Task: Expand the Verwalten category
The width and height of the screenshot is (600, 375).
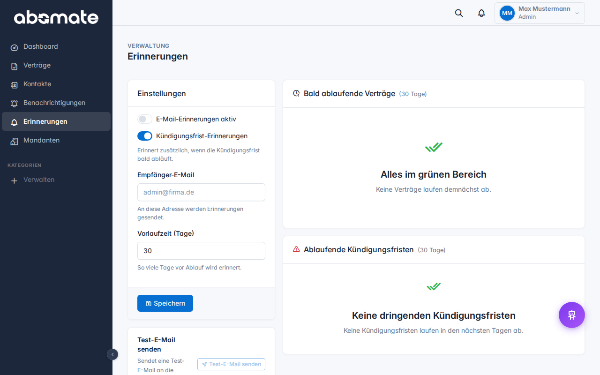Action: (39, 180)
